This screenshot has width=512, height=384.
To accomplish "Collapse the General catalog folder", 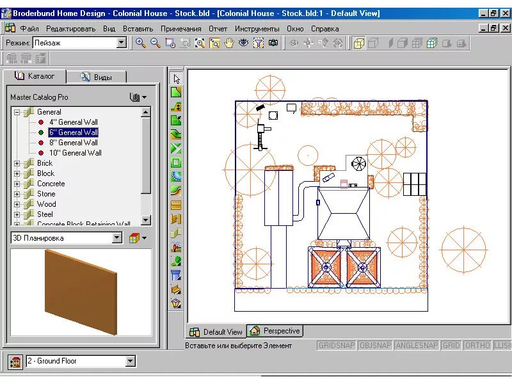I will click(17, 113).
